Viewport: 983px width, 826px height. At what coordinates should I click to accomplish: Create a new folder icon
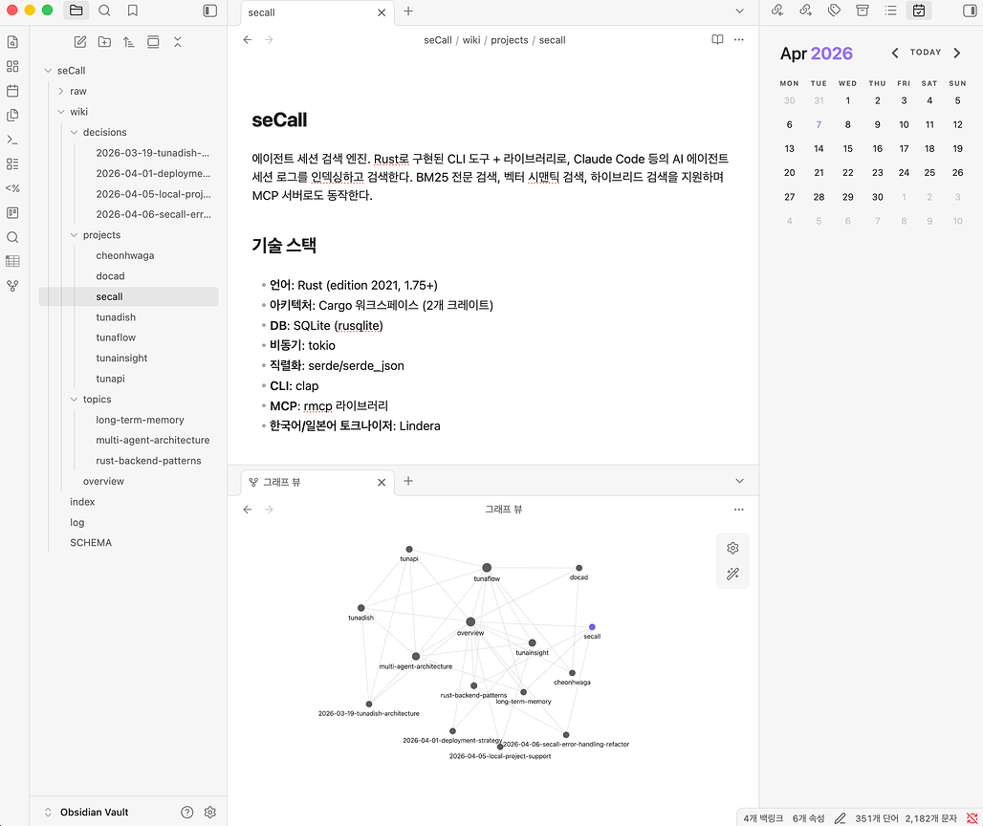[104, 42]
